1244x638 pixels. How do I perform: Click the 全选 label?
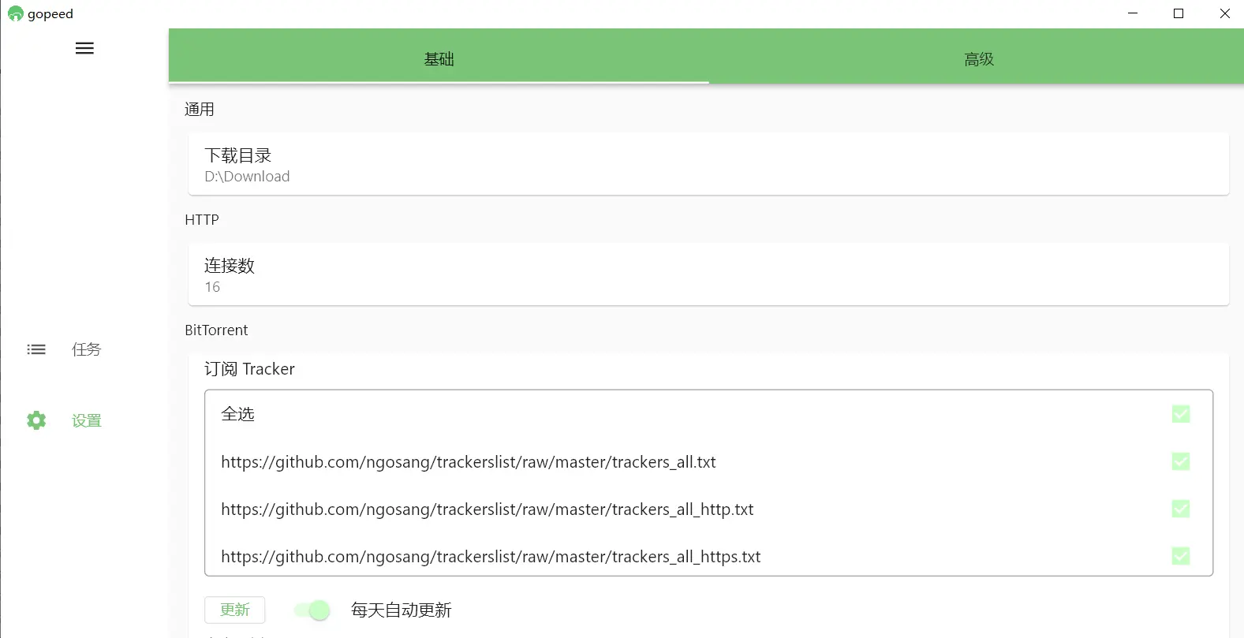[237, 414]
